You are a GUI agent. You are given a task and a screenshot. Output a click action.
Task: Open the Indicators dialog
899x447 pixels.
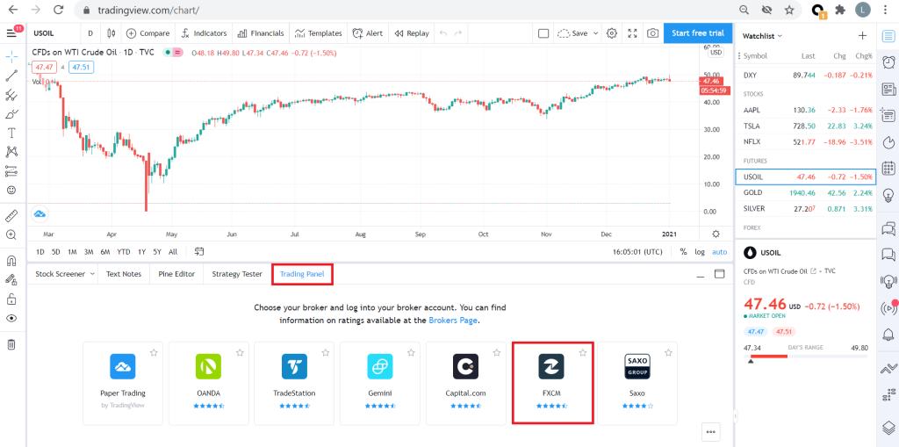(x=204, y=33)
